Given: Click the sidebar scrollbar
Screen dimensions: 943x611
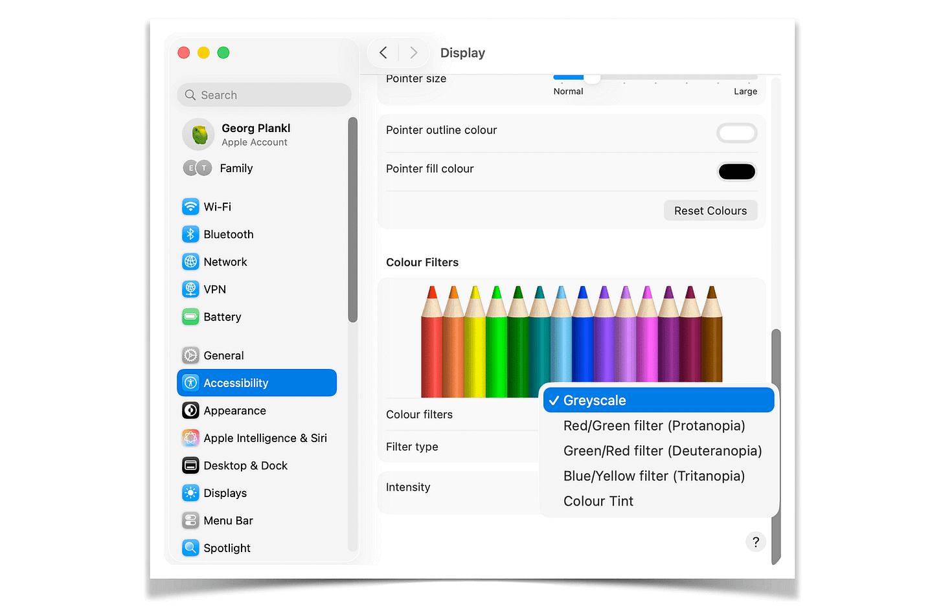Looking at the screenshot, I should point(353,220).
